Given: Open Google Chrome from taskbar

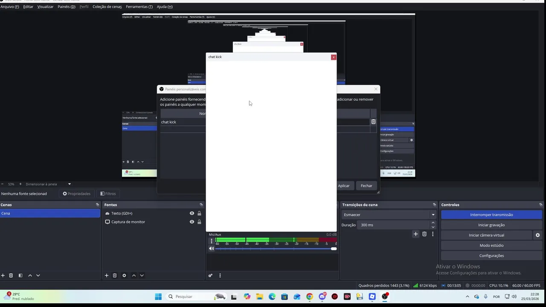Looking at the screenshot, I should [310, 297].
